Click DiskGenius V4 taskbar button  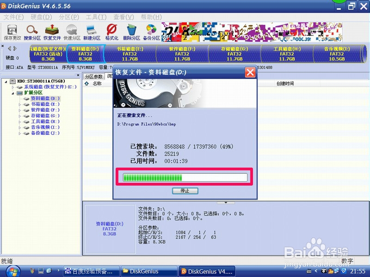click(x=207, y=271)
